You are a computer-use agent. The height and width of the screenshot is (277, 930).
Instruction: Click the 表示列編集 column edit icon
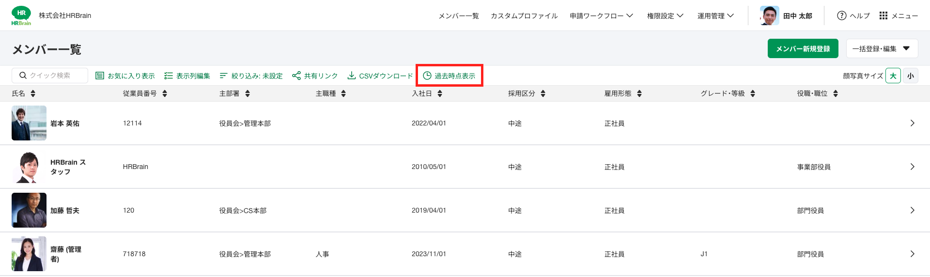[169, 76]
